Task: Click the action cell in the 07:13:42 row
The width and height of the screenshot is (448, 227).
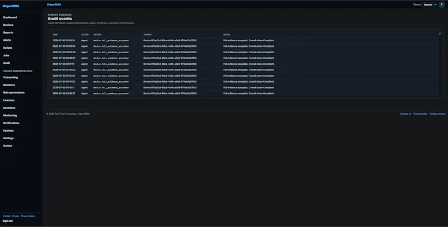Action: (111, 76)
